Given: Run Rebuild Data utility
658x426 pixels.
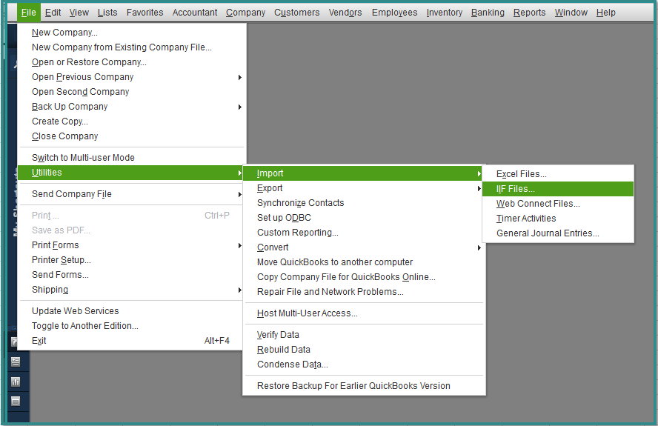Looking at the screenshot, I should click(284, 350).
